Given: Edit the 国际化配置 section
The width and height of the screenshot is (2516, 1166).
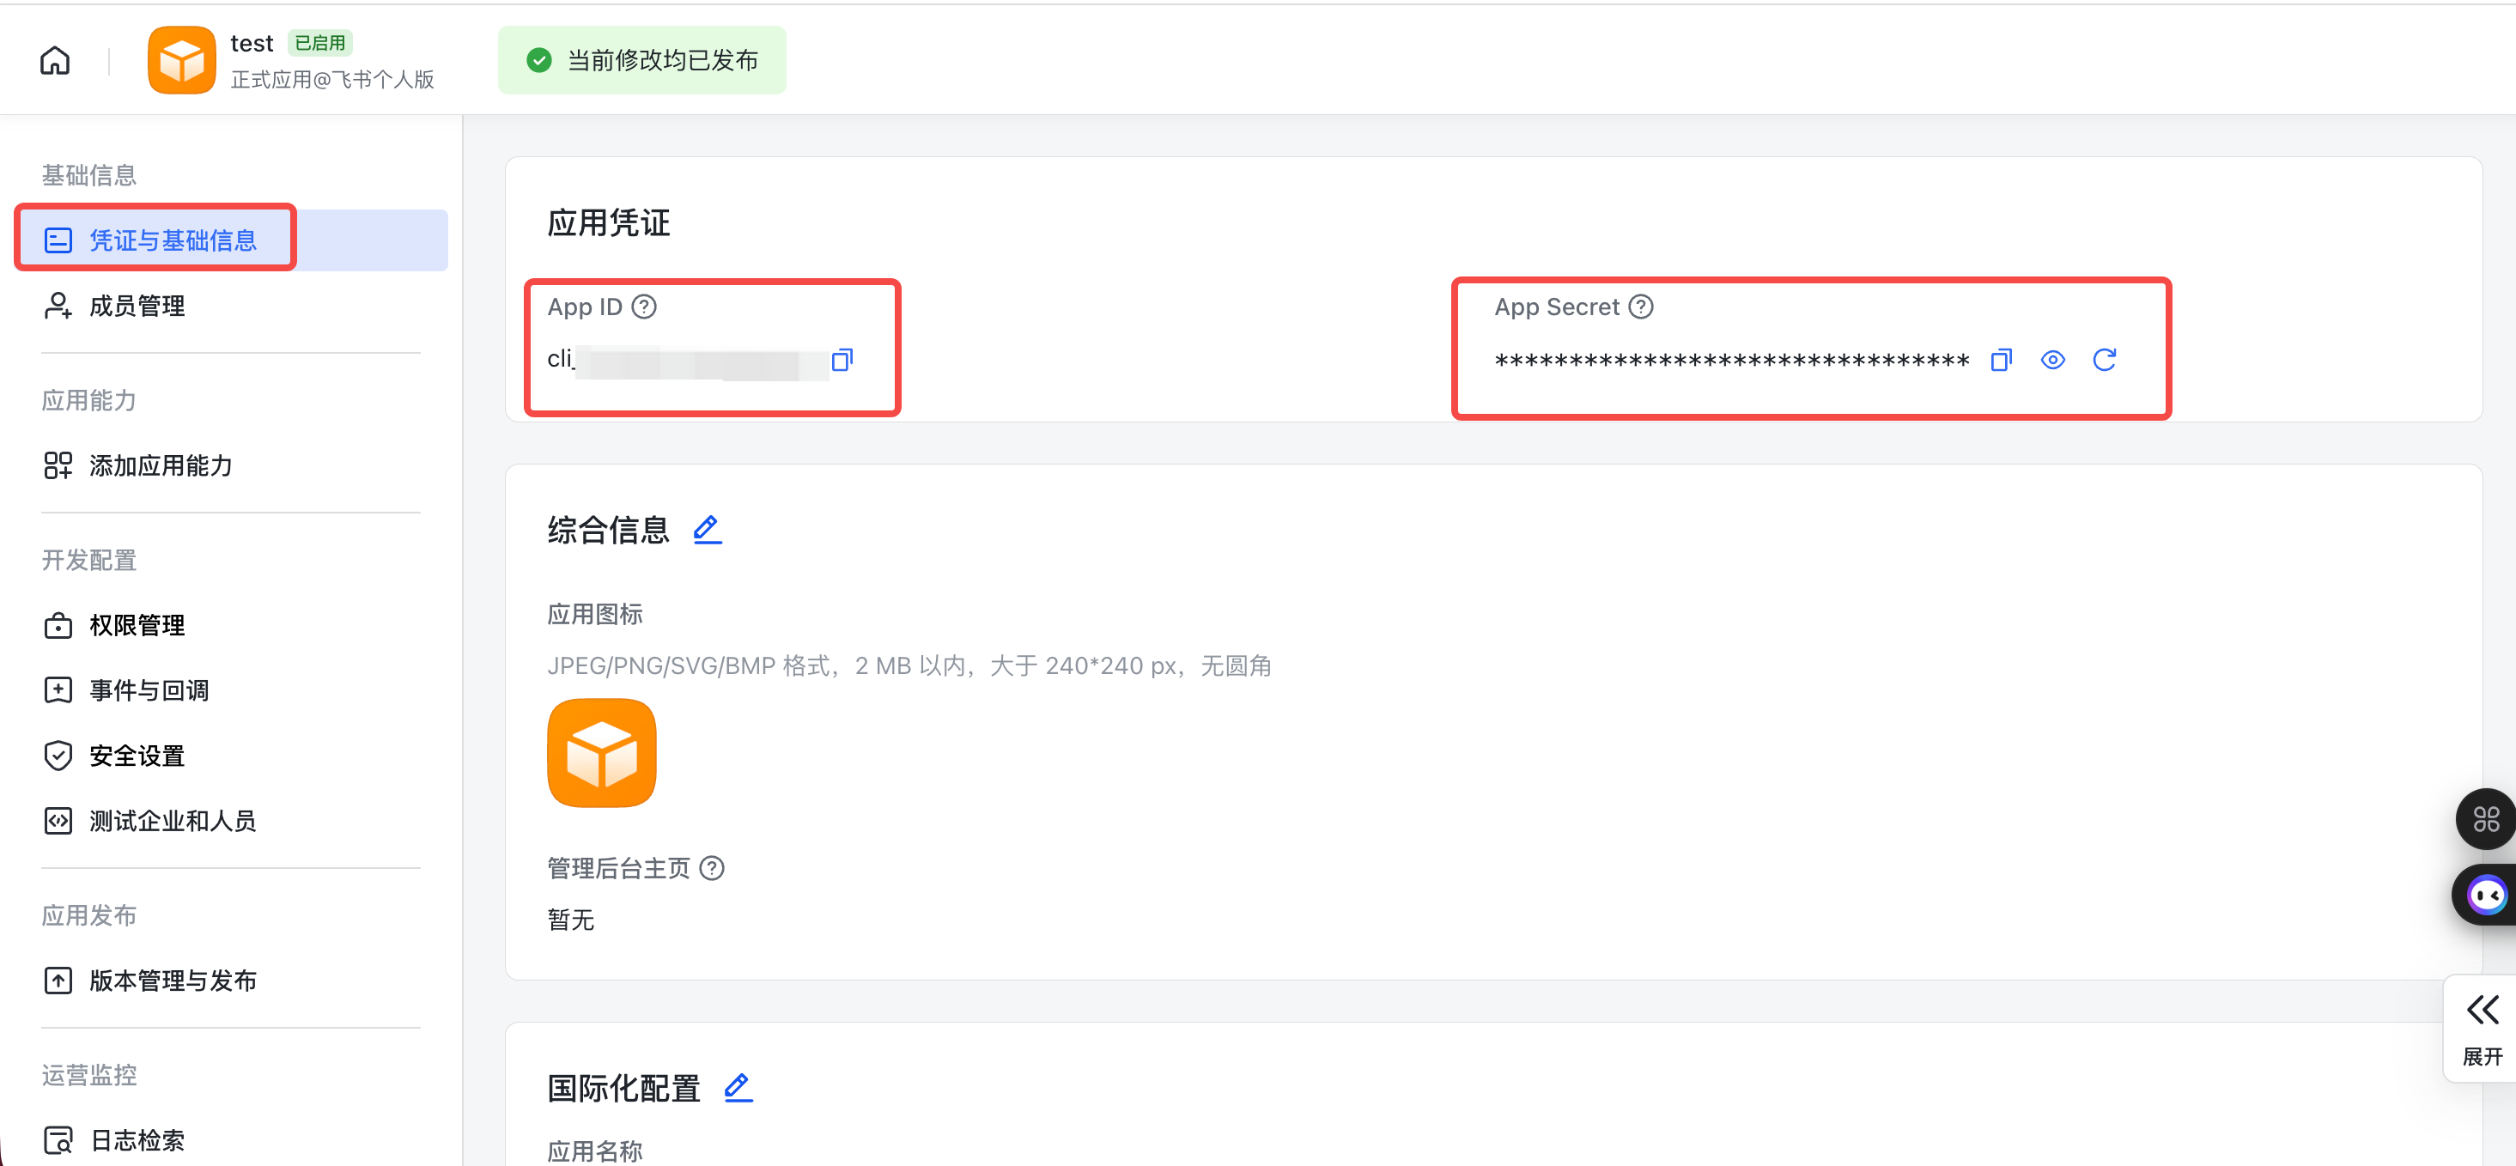Looking at the screenshot, I should point(738,1087).
